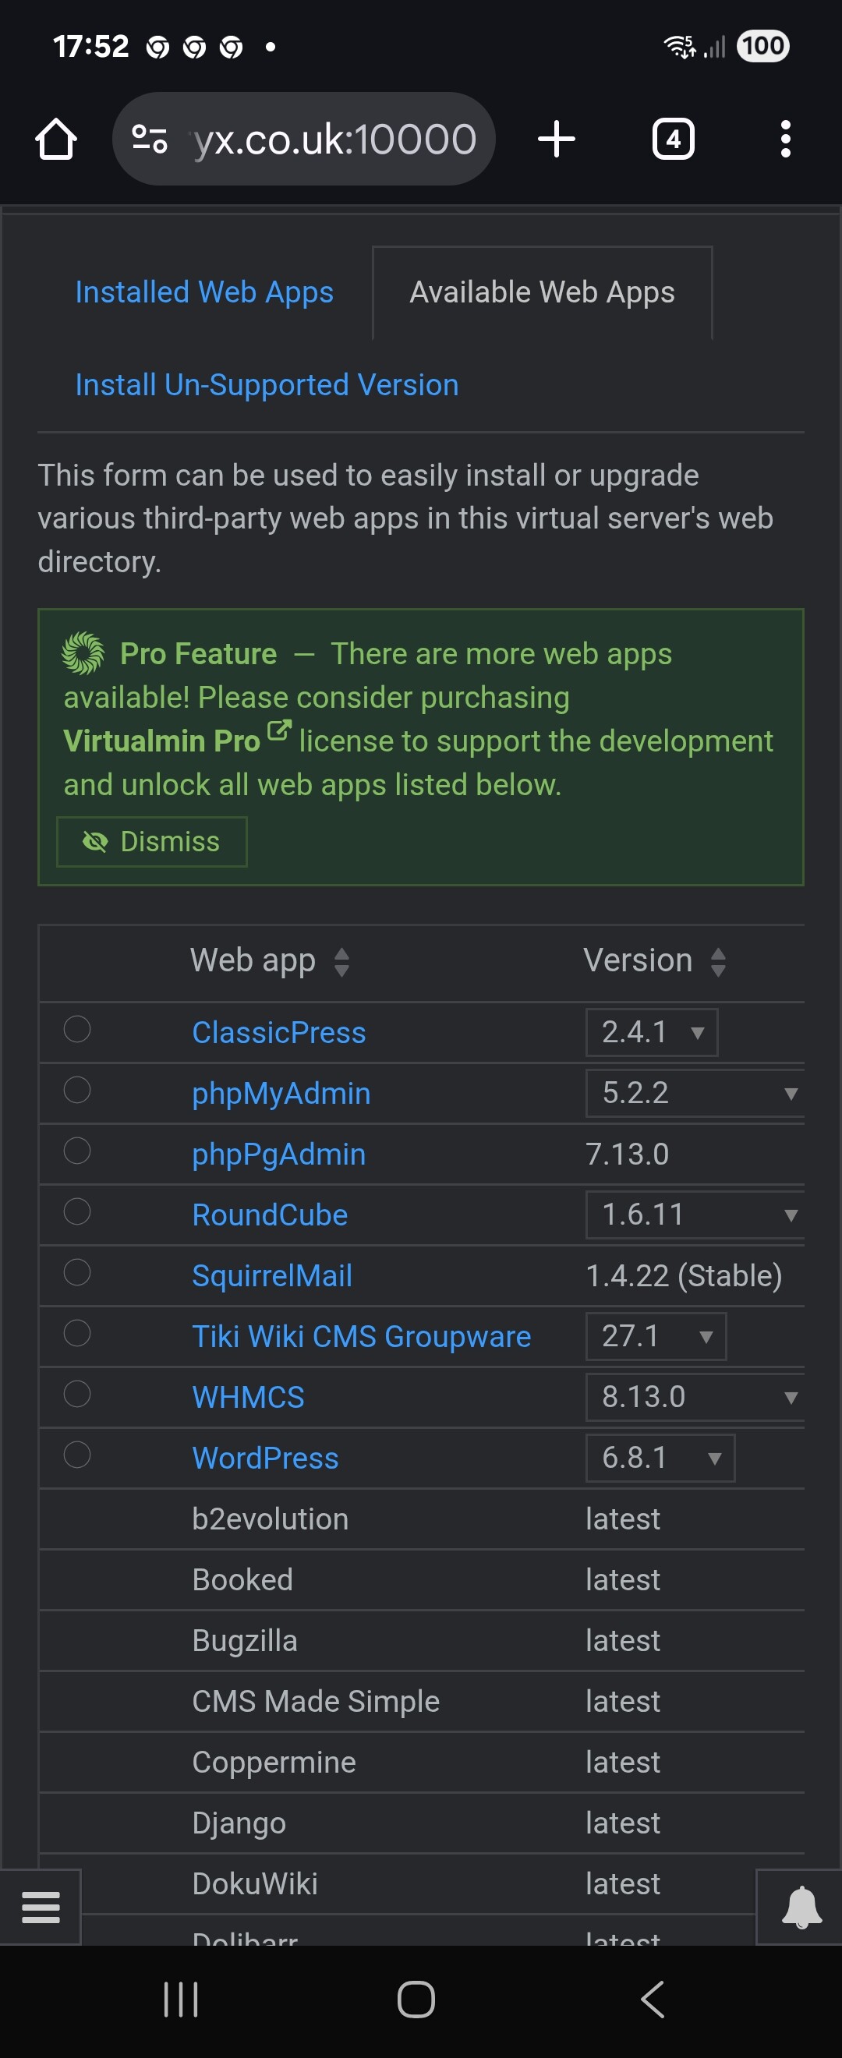842x2058 pixels.
Task: Tap the browser home icon
Action: (56, 140)
